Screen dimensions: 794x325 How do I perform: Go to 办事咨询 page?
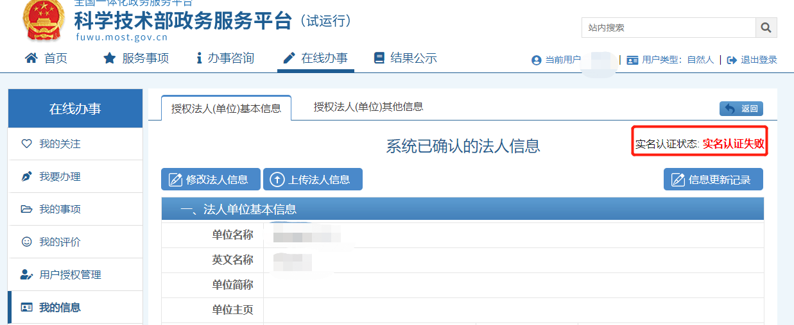tap(225, 58)
